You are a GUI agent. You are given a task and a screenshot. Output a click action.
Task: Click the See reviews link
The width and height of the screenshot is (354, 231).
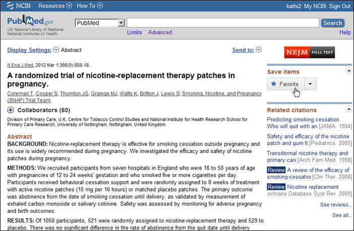click(x=336, y=205)
